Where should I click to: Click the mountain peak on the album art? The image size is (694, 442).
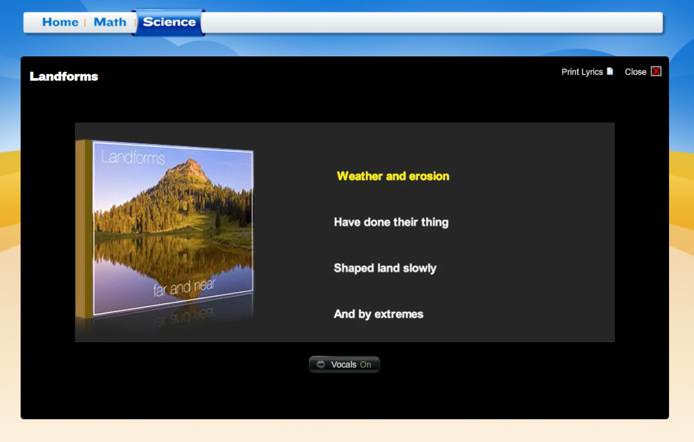tap(189, 165)
